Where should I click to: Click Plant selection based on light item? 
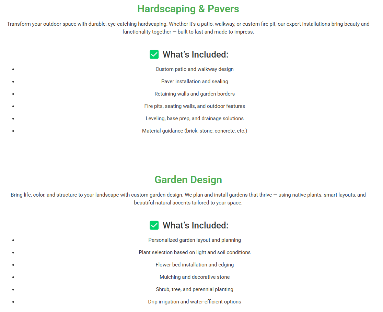tap(195, 252)
